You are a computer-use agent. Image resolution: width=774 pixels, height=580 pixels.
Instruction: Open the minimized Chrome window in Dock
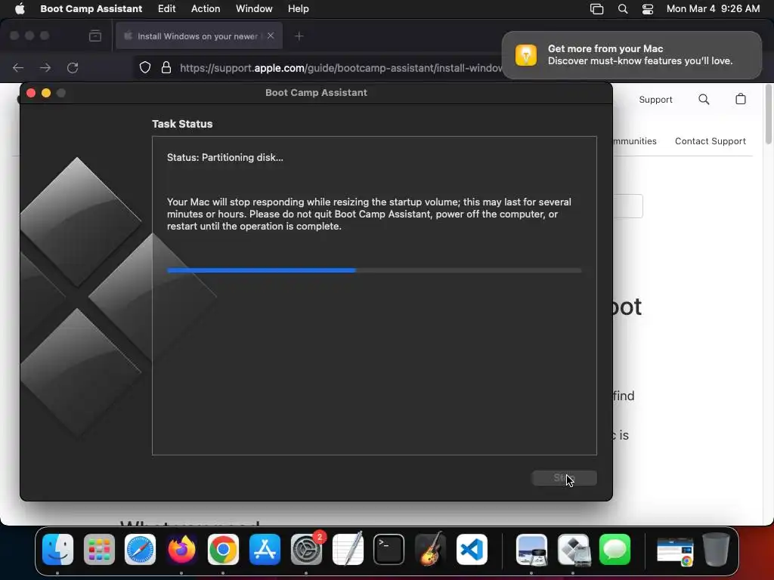pyautogui.click(x=675, y=551)
